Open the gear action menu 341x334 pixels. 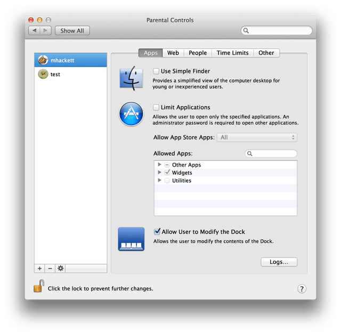pos(60,269)
